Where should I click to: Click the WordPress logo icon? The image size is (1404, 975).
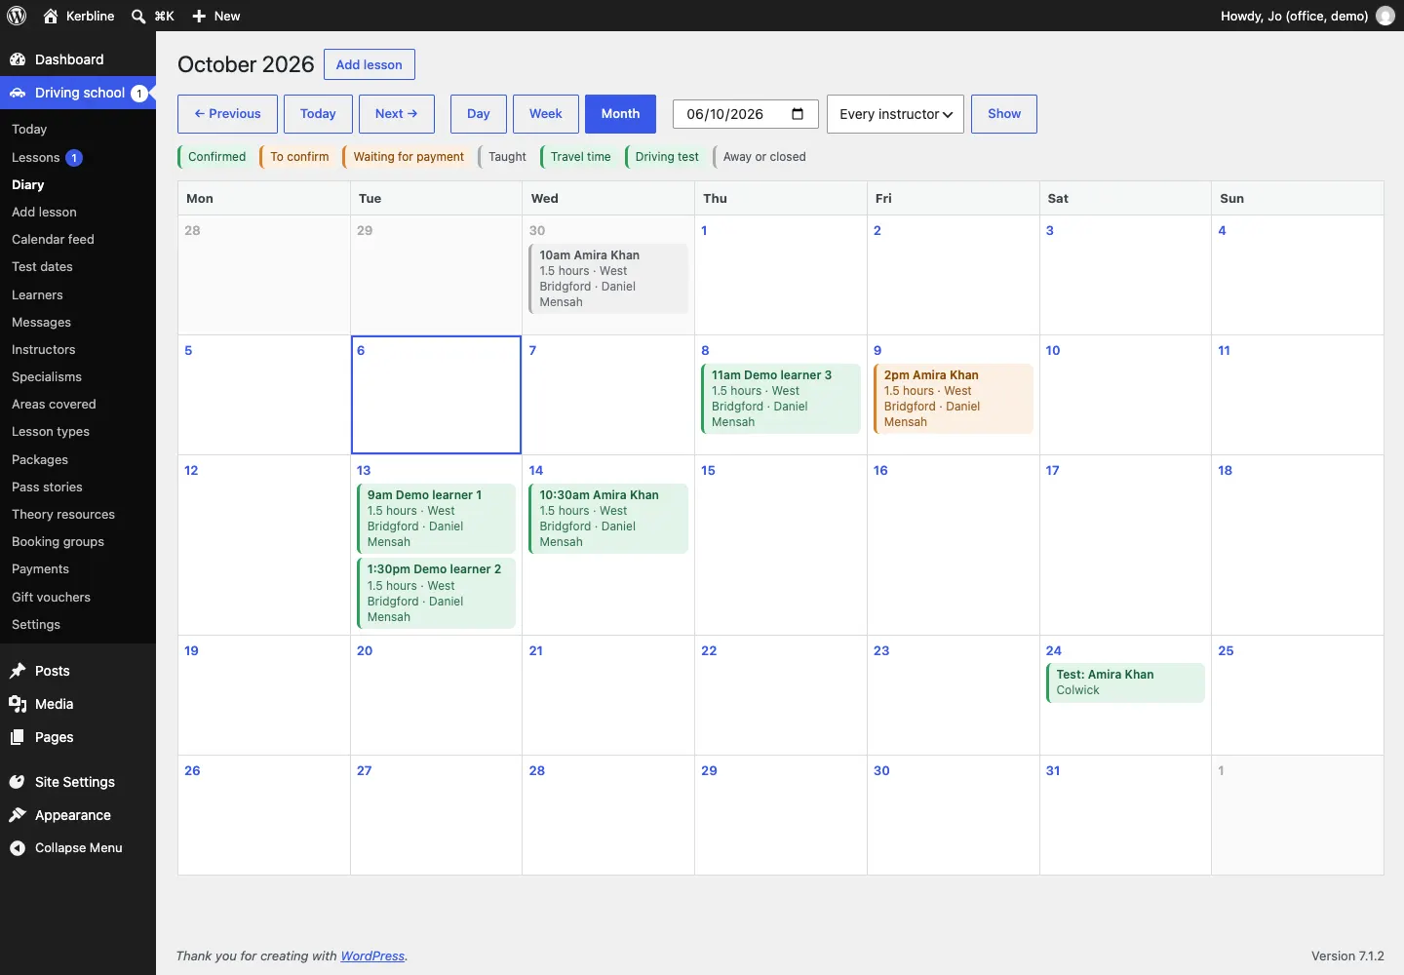(17, 16)
